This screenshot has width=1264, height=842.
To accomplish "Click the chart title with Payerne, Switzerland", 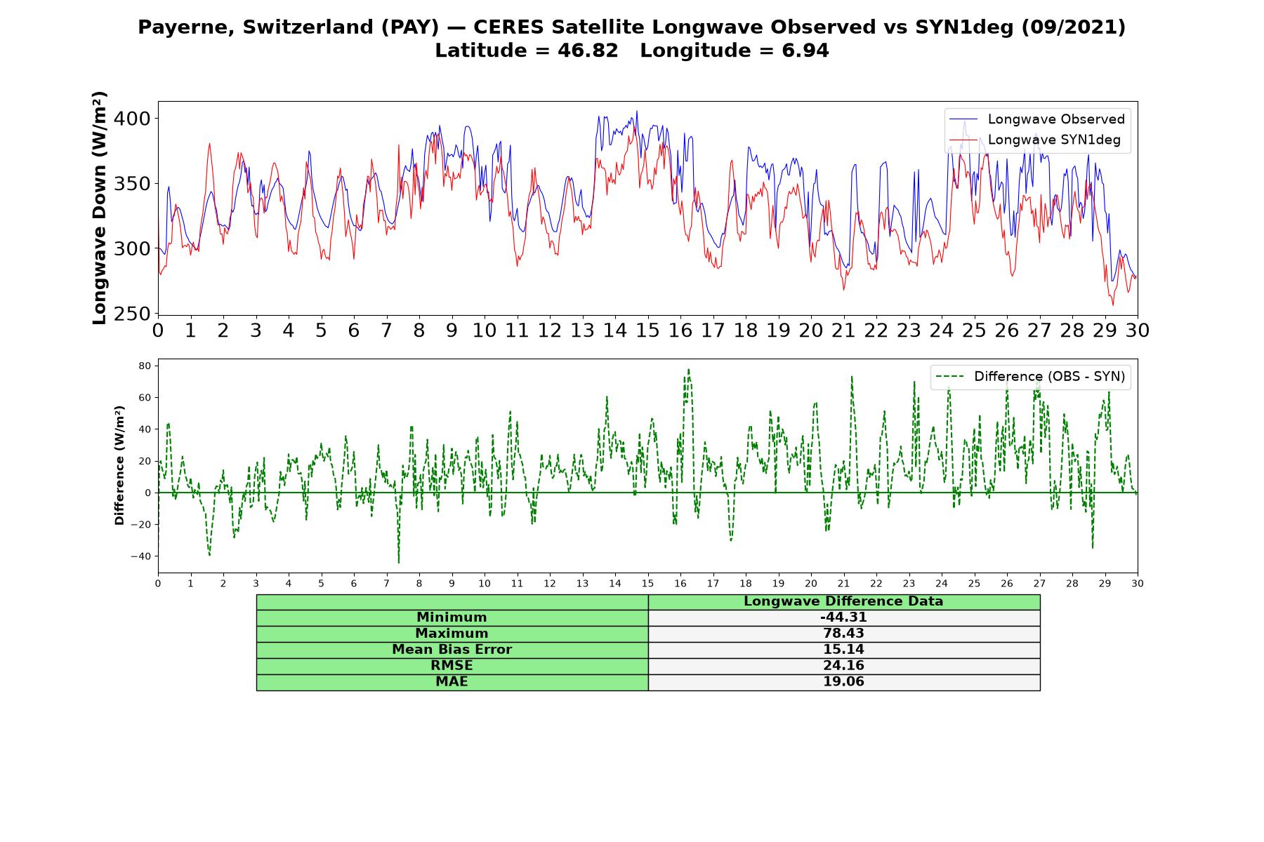I will 631,27.
